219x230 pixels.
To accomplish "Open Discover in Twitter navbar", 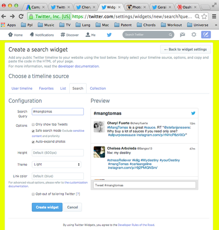I will (69, 35).
